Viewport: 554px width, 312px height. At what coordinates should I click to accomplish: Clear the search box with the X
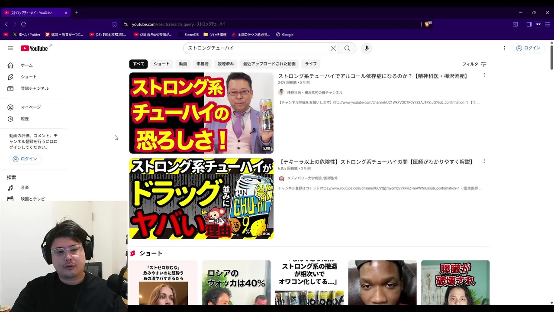[x=333, y=48]
